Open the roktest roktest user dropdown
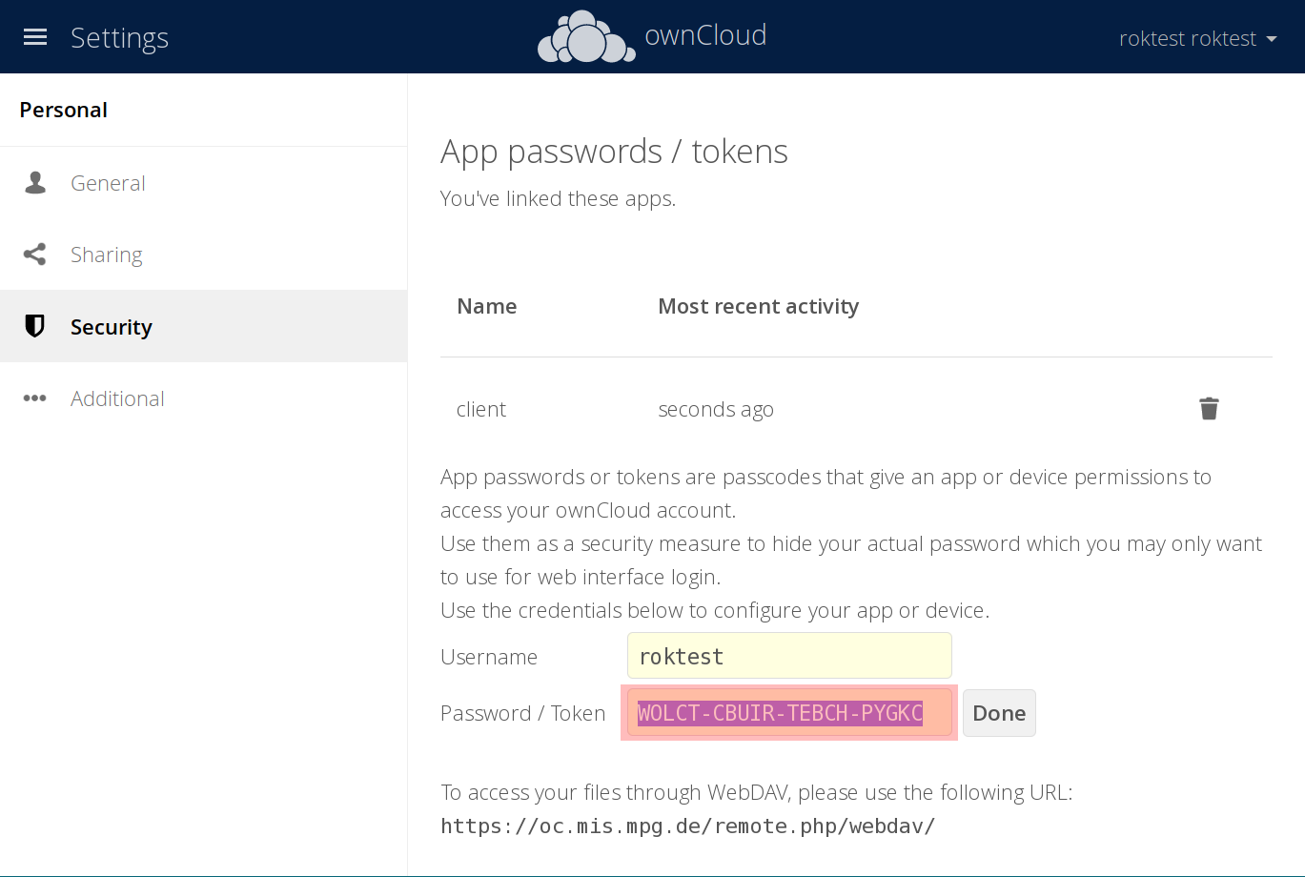The width and height of the screenshot is (1305, 877). [x=1198, y=38]
